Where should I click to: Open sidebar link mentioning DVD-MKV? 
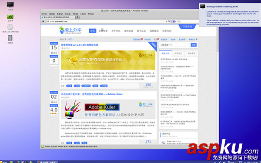[178, 113]
